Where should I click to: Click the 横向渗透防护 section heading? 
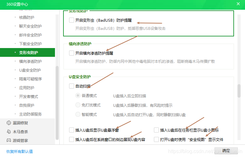80,44
